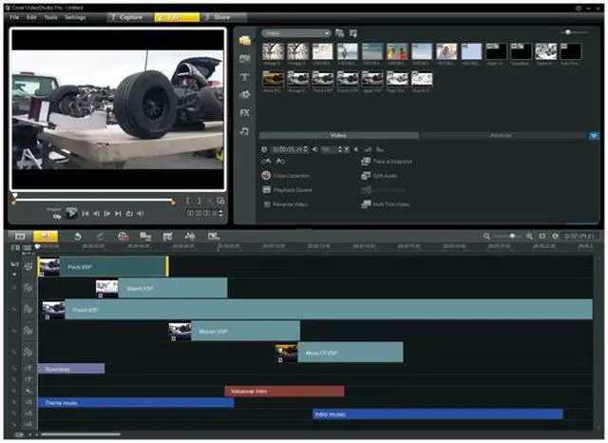Click the Undo icon in timeline toolbar
The width and height of the screenshot is (608, 443).
coord(78,237)
